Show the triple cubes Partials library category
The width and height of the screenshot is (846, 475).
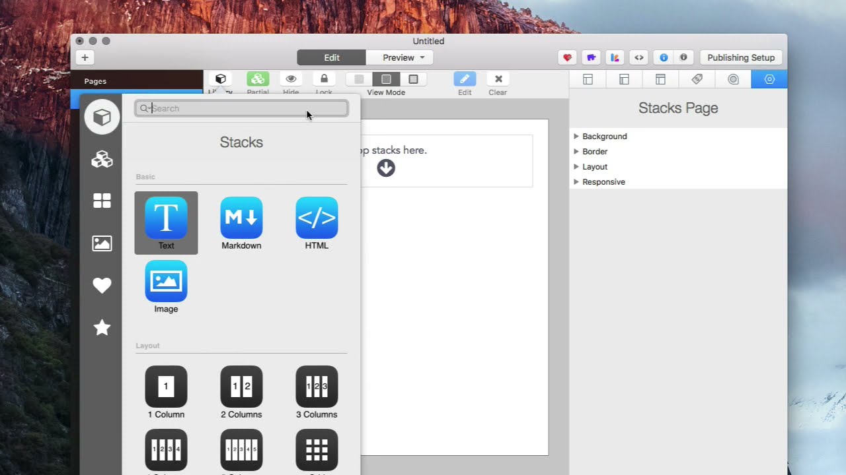[x=102, y=159]
